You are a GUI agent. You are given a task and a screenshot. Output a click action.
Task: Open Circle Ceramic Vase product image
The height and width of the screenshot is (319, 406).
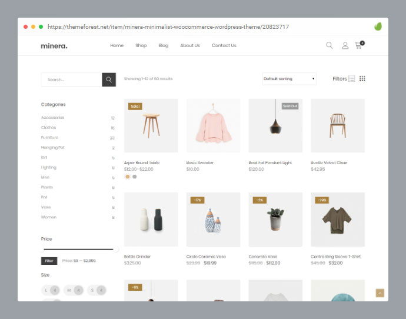pos(213,220)
